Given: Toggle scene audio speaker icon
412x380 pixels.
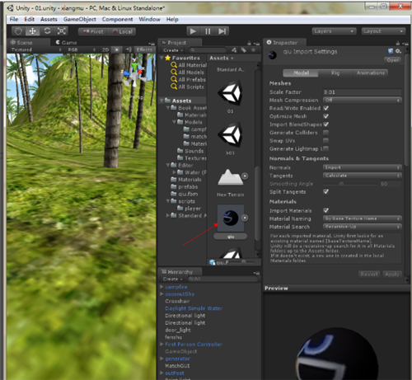Looking at the screenshot, I should [129, 49].
